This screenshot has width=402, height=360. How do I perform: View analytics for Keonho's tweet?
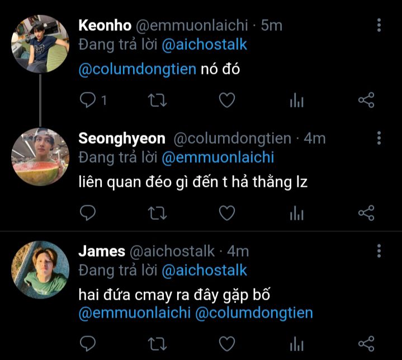[296, 101]
